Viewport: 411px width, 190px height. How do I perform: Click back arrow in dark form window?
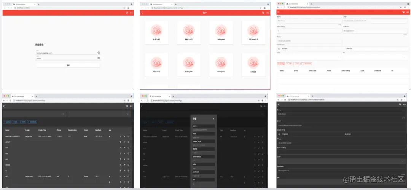(278, 104)
